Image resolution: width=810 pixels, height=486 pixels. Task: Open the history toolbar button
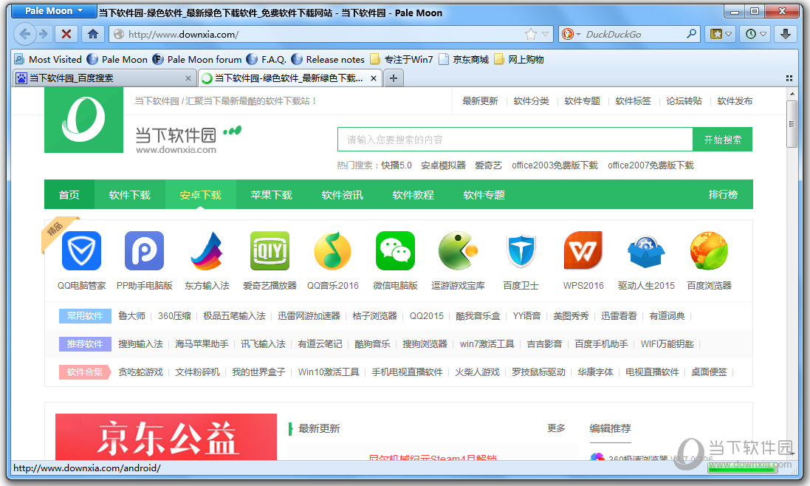tap(755, 34)
